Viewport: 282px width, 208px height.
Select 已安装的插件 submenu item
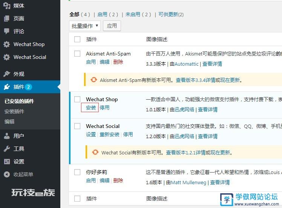(x=19, y=101)
